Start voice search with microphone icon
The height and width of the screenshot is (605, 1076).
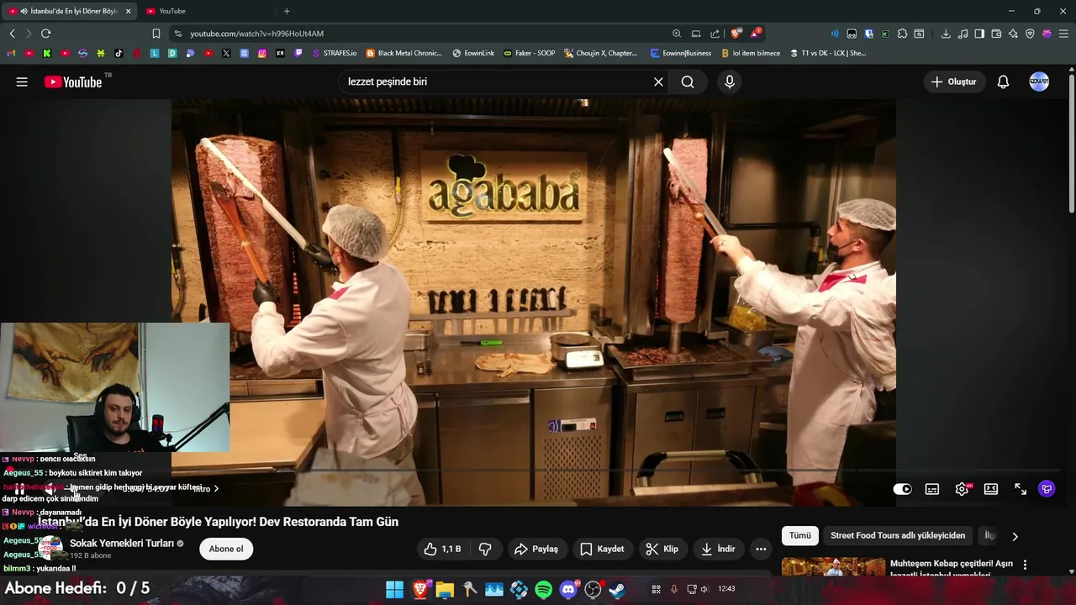click(x=730, y=82)
